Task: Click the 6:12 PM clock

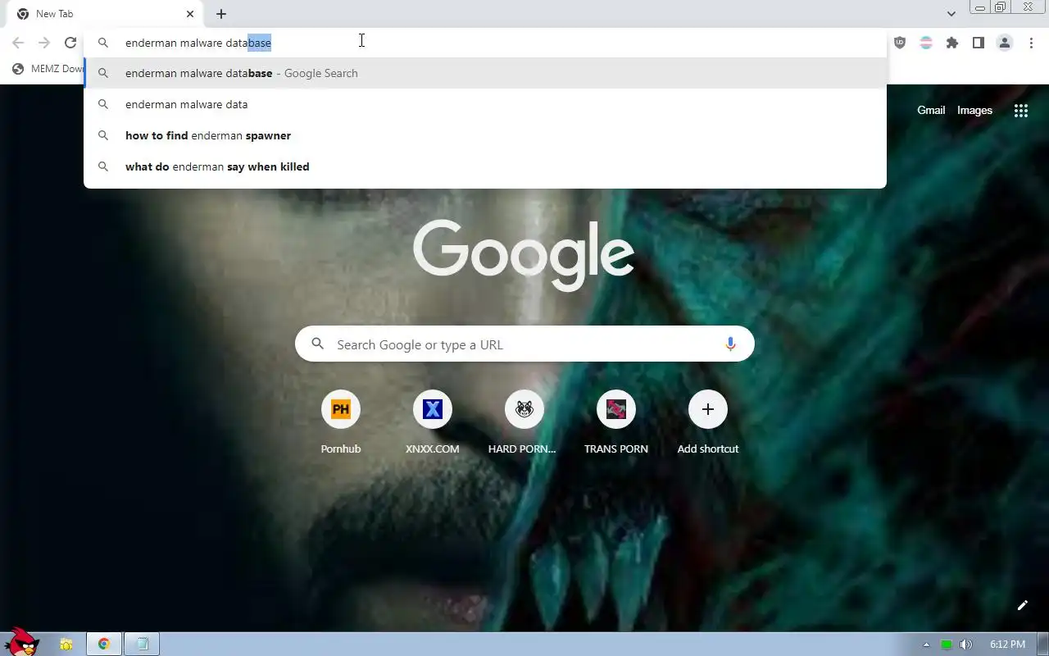Action: coord(1007,645)
